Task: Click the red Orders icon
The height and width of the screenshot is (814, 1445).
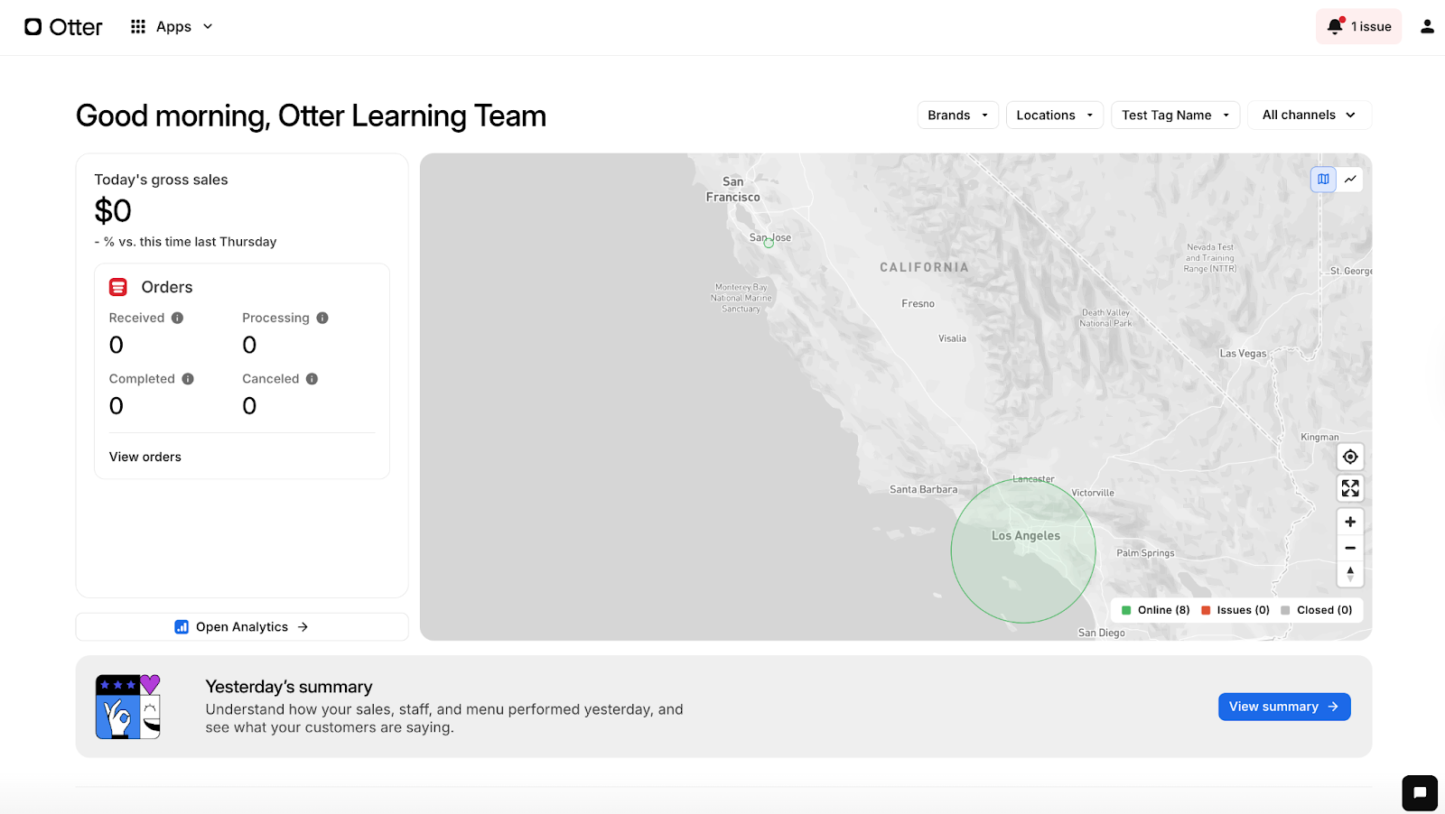Action: (x=118, y=287)
